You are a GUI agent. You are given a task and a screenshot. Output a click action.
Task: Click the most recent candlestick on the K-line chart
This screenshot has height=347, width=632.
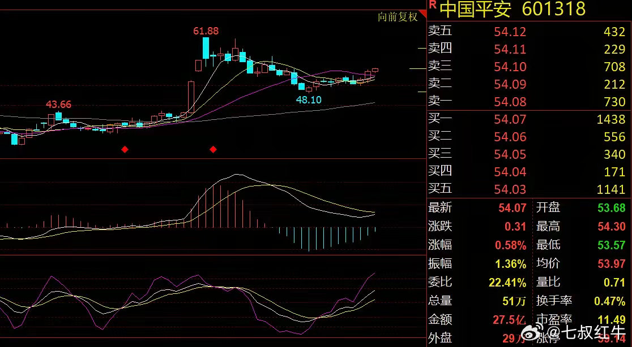[375, 71]
